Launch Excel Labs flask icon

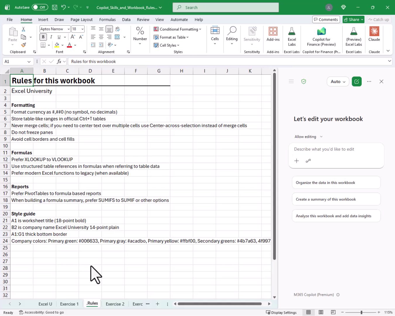click(292, 36)
